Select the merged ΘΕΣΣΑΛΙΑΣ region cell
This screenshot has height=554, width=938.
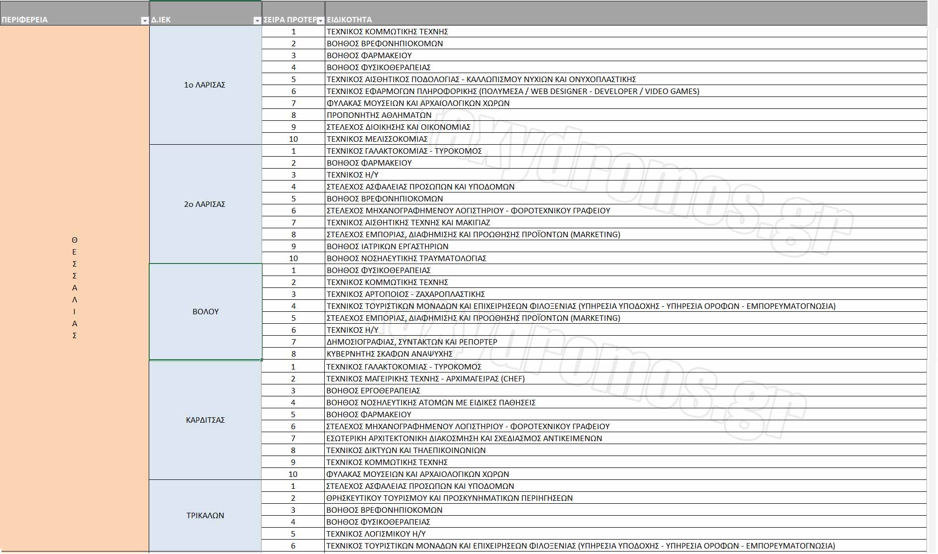pyautogui.click(x=75, y=288)
